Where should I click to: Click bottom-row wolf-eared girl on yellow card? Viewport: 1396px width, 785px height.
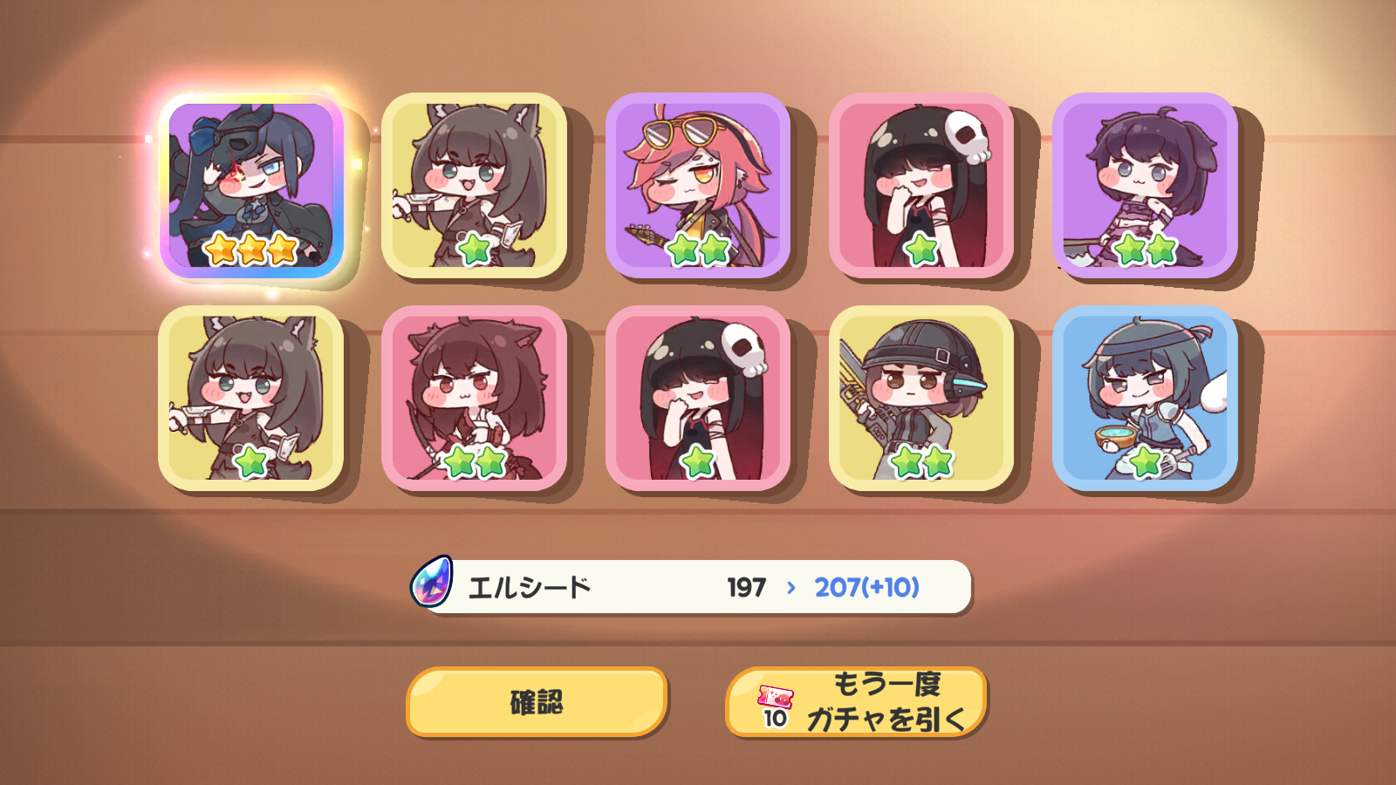(x=251, y=398)
